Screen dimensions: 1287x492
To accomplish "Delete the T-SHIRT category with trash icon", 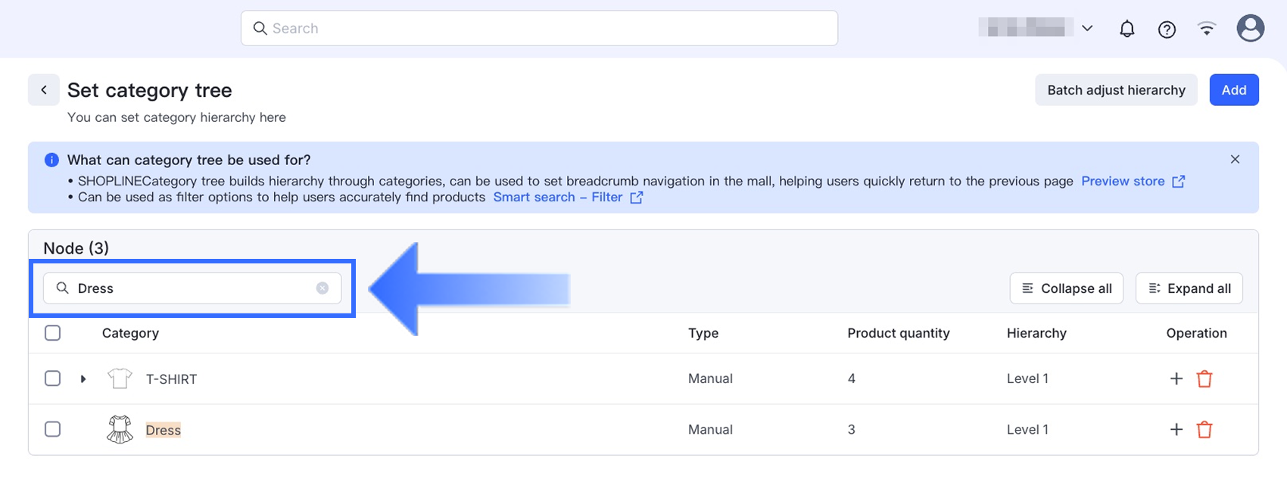I will [x=1204, y=378].
